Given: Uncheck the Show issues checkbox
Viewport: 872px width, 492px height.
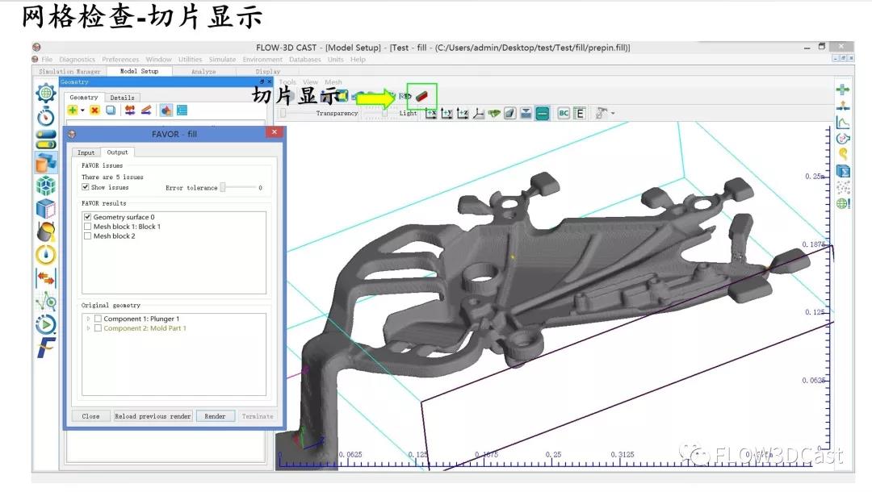Looking at the screenshot, I should coord(86,187).
